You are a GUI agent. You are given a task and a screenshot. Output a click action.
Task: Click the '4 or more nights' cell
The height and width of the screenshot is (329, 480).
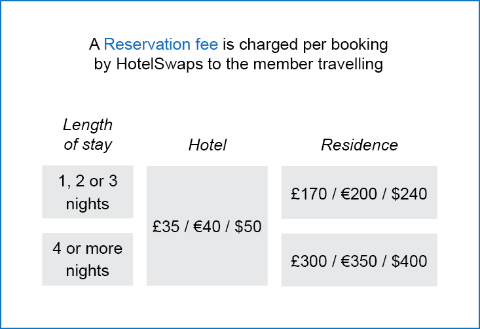(88, 259)
